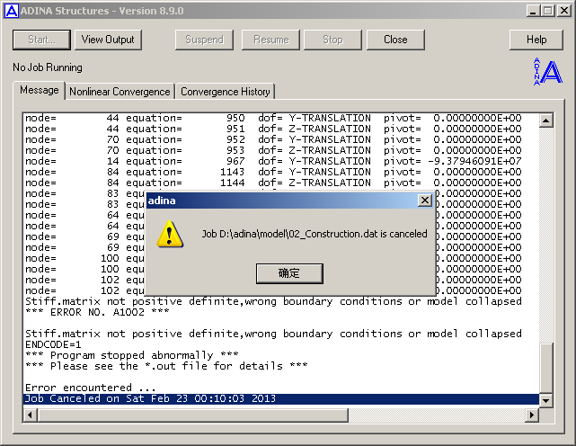Image resolution: width=576 pixels, height=446 pixels.
Task: Click the Resume button
Action: point(271,40)
